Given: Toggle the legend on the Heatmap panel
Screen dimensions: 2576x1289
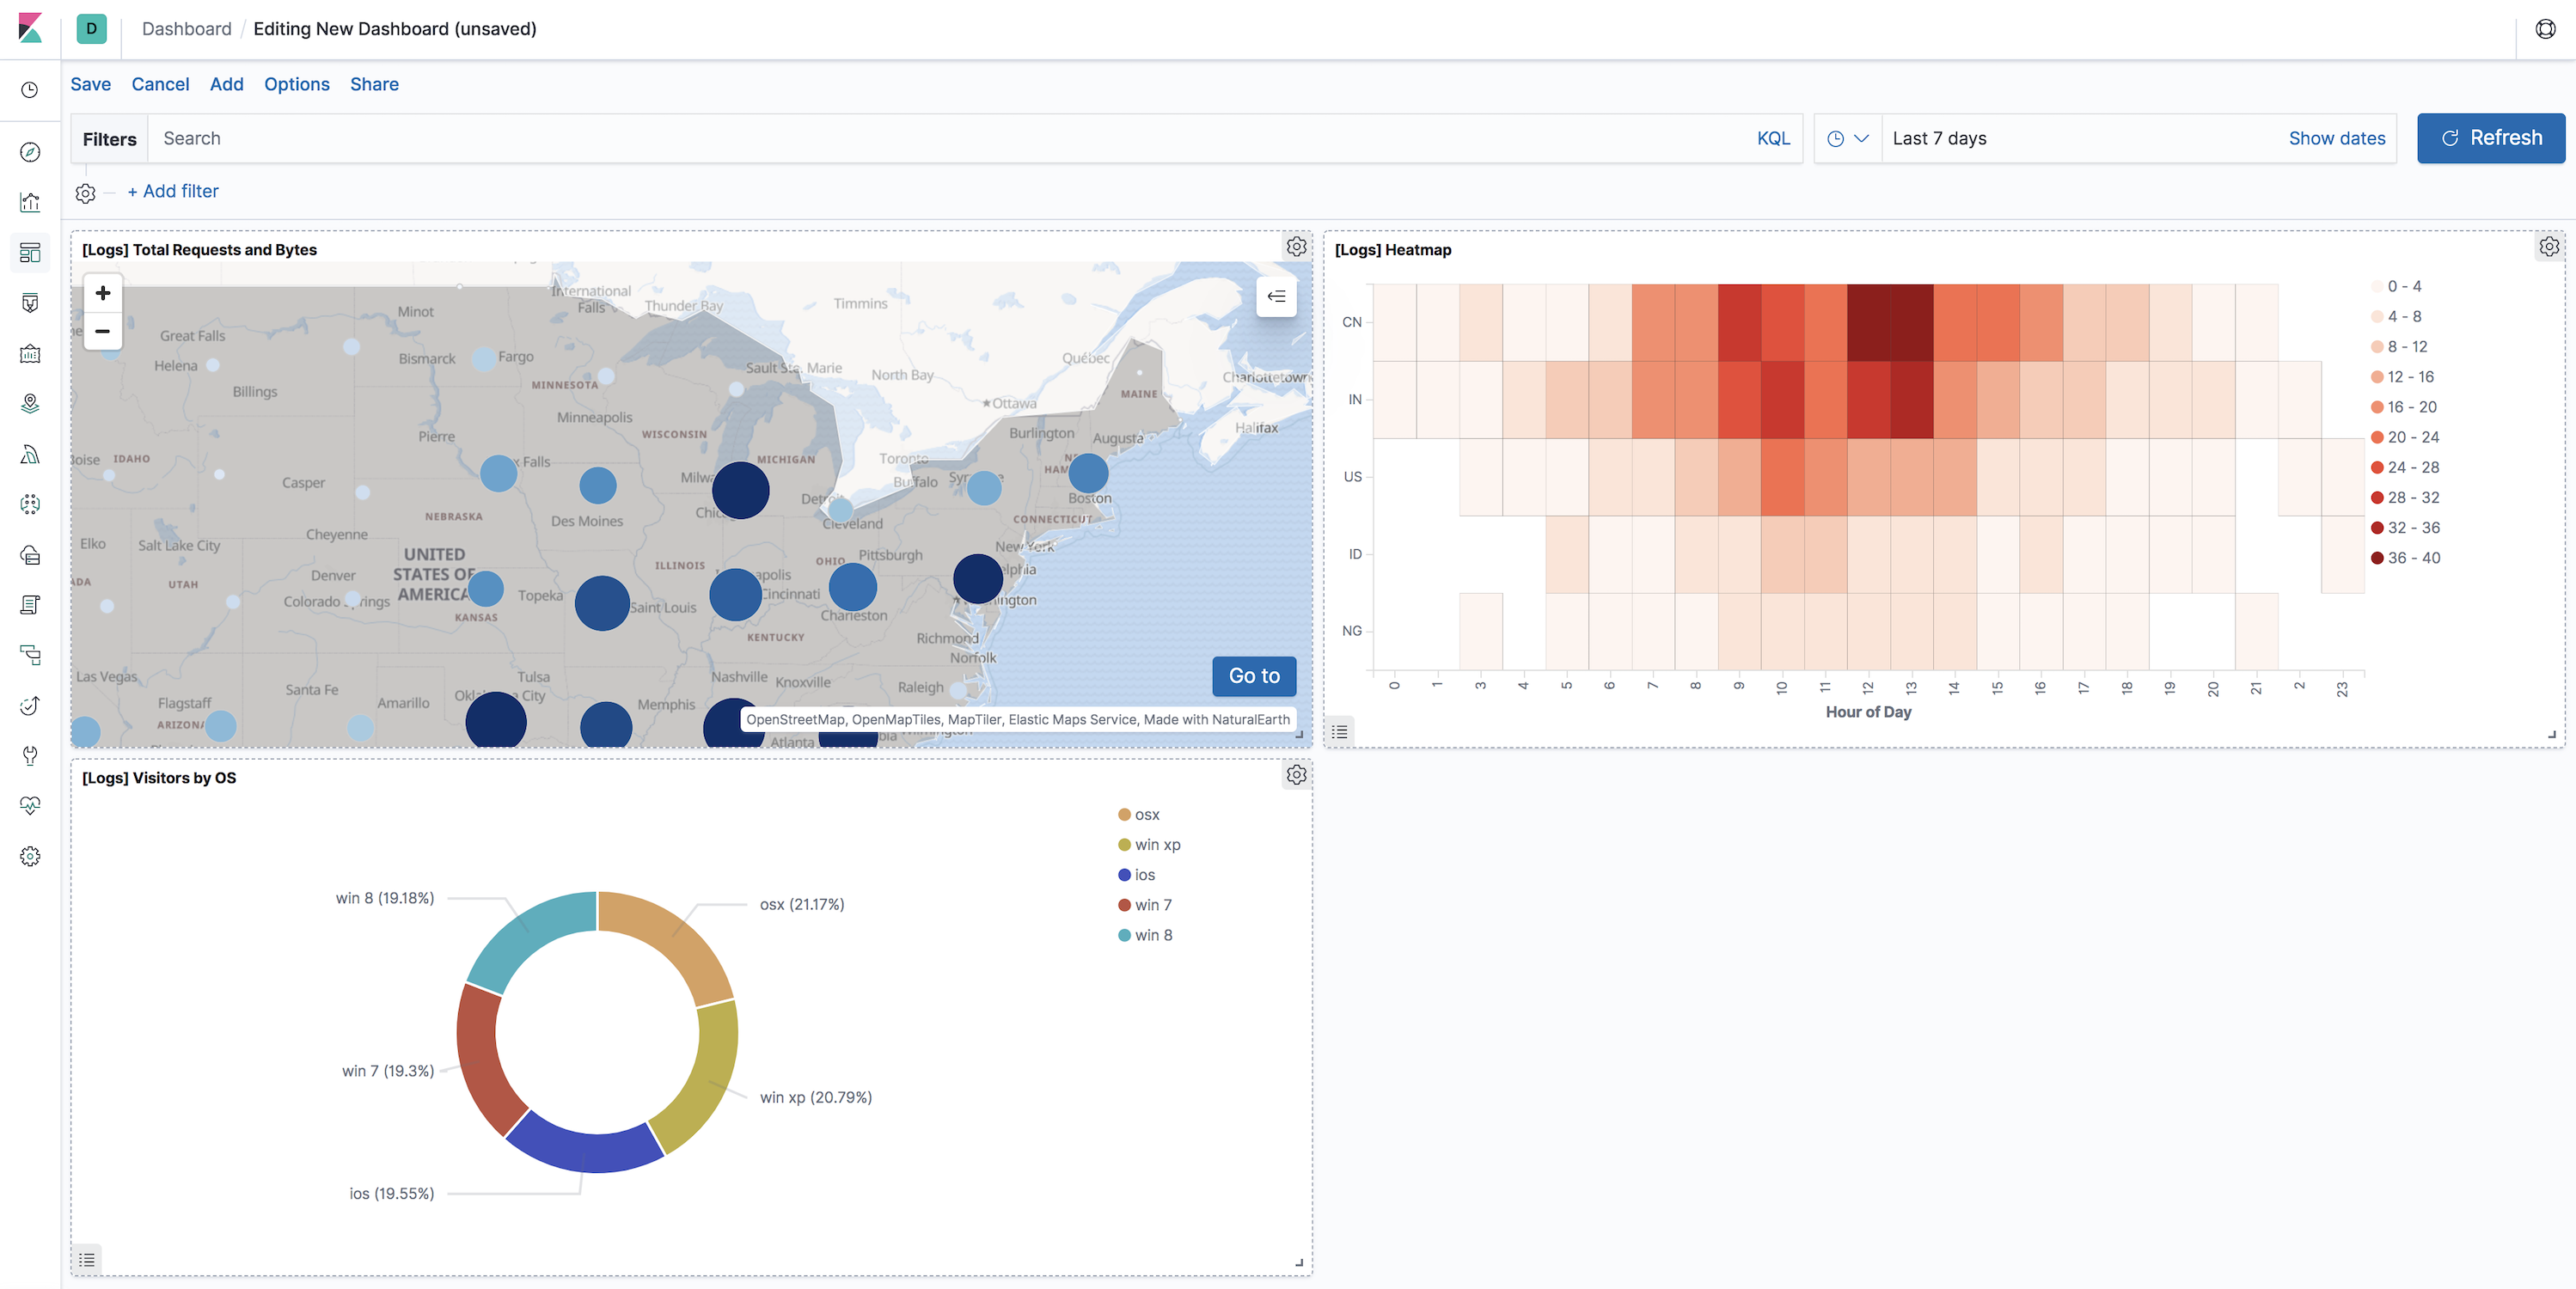Looking at the screenshot, I should click(1339, 732).
